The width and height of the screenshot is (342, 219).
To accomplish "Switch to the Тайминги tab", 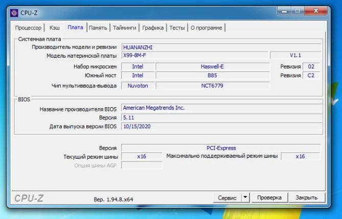I will (125, 28).
